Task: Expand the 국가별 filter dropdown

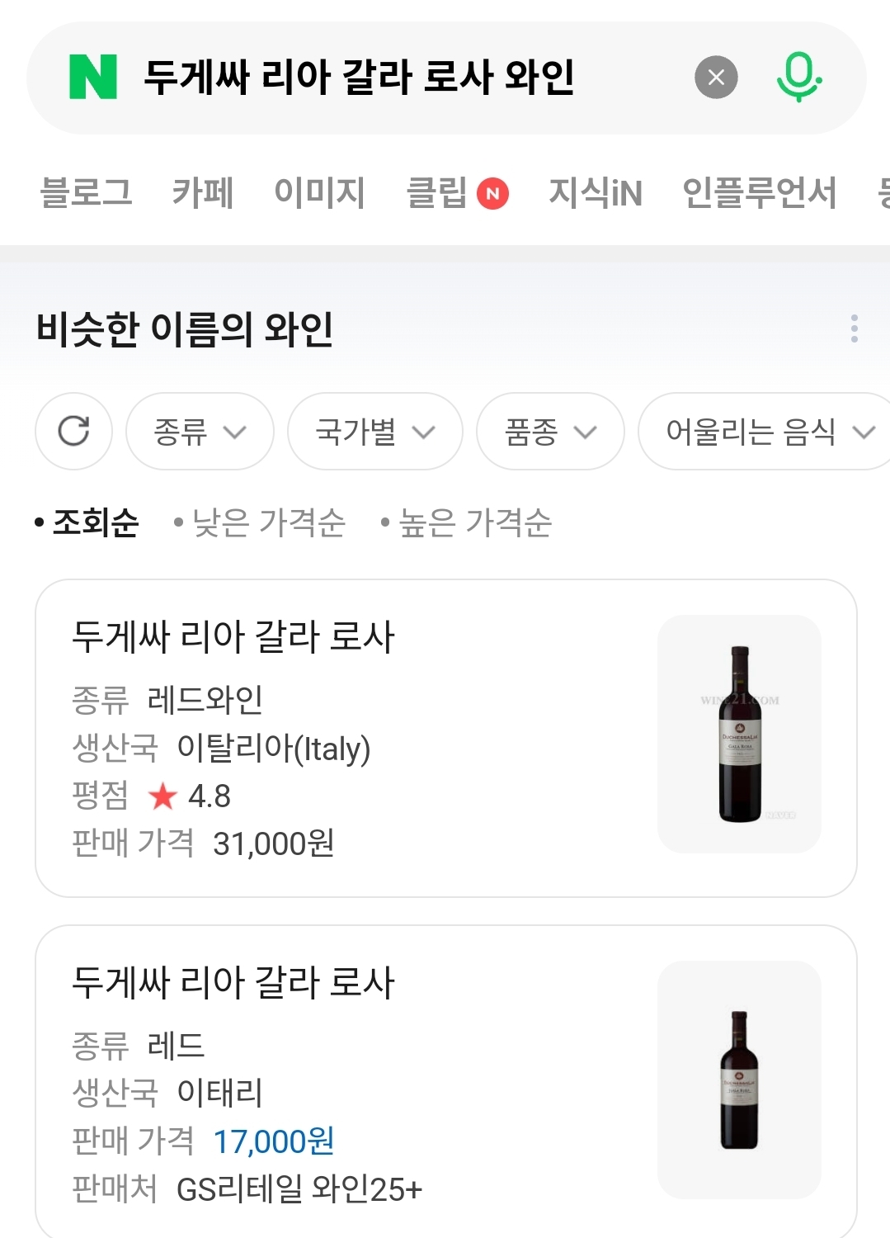Action: point(374,431)
